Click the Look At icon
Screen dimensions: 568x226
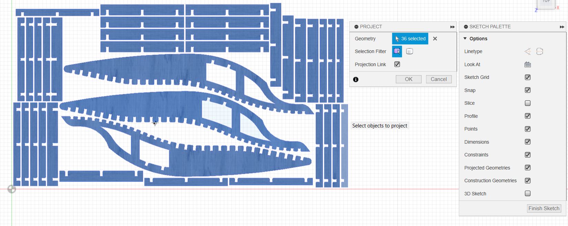tap(527, 64)
